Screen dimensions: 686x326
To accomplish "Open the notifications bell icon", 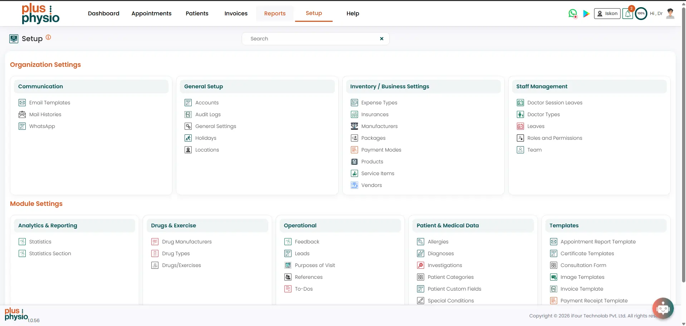I will tap(628, 14).
